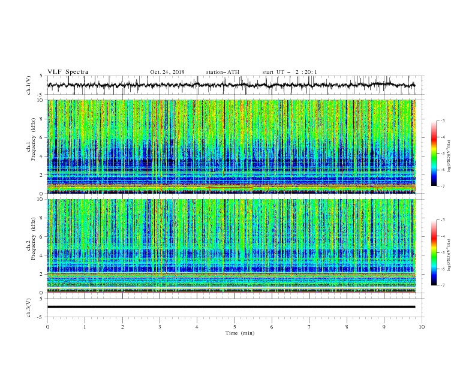Click the "0" tick on the time axis
This screenshot has height=367, width=475.
coord(47,327)
